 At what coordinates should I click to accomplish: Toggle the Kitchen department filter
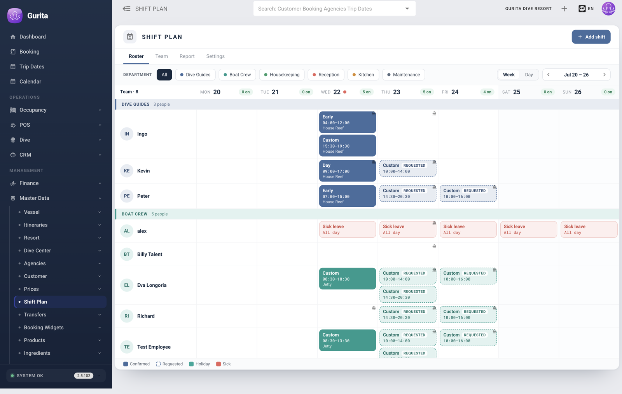[x=363, y=75]
